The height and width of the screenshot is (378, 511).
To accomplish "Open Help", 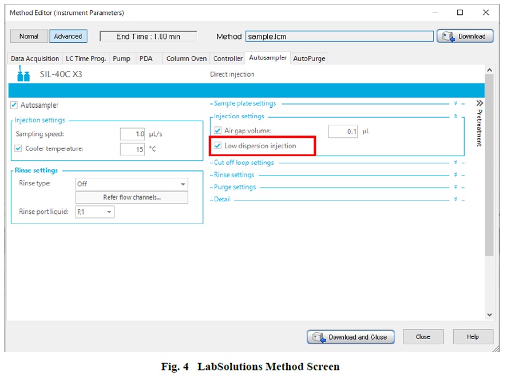I will click(x=473, y=337).
